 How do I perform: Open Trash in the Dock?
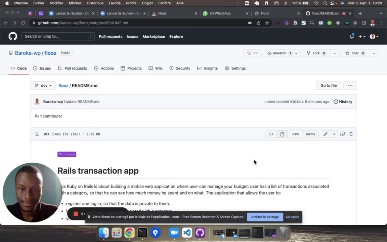click(283, 233)
